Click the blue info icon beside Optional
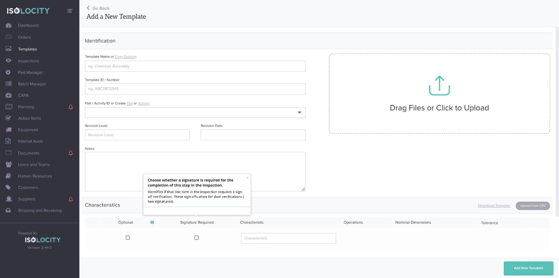The width and height of the screenshot is (559, 278). [x=152, y=222]
